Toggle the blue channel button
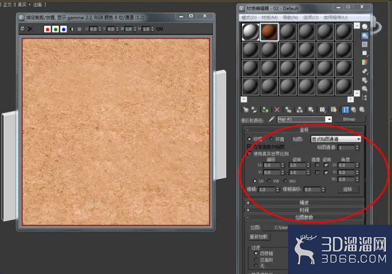This screenshot has height=274, width=392. [x=63, y=30]
